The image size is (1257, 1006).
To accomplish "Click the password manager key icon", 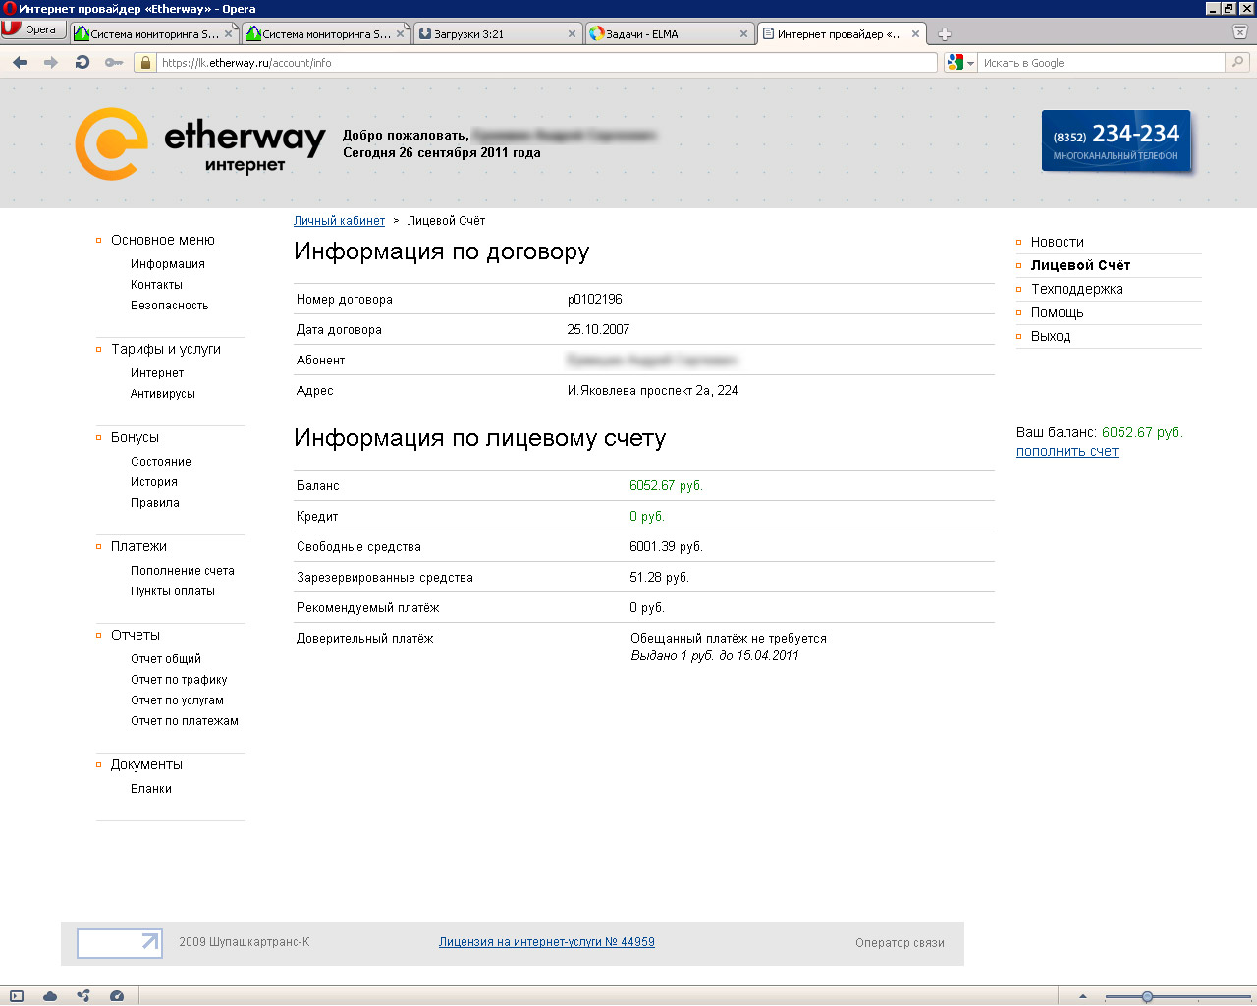I will tap(114, 63).
